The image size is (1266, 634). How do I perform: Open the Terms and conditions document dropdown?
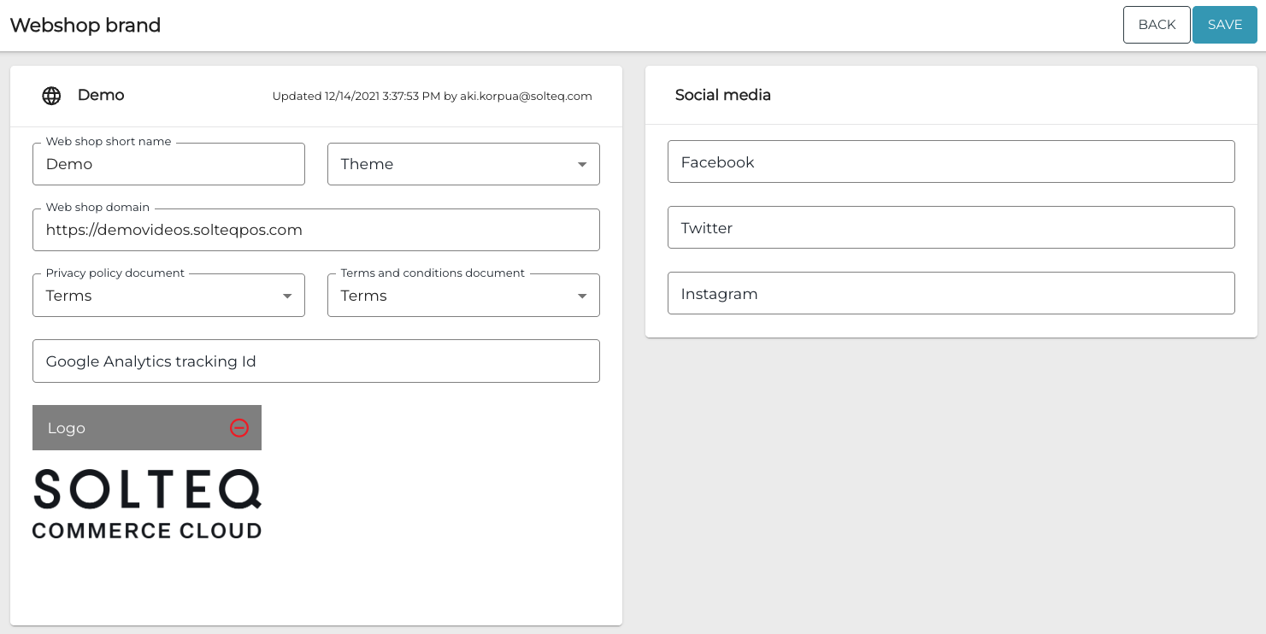pyautogui.click(x=463, y=296)
